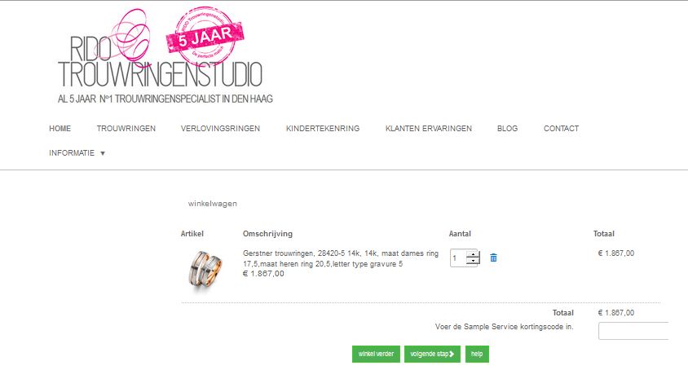Viewport: 688px width, 370px height.
Task: Click into the Aantal quantity field
Action: [458, 258]
